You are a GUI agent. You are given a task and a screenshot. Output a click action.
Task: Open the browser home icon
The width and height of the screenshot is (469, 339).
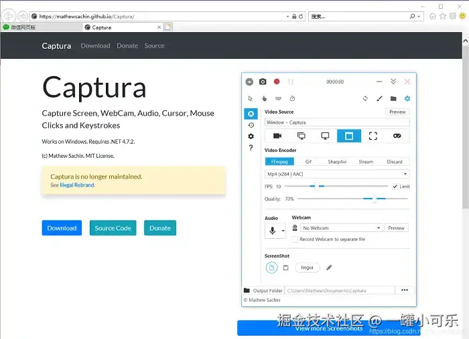point(433,16)
